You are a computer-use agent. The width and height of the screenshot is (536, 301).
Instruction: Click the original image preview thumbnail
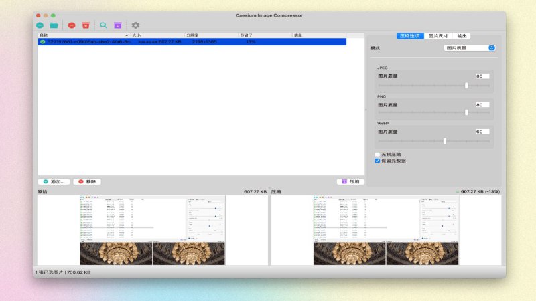point(153,230)
